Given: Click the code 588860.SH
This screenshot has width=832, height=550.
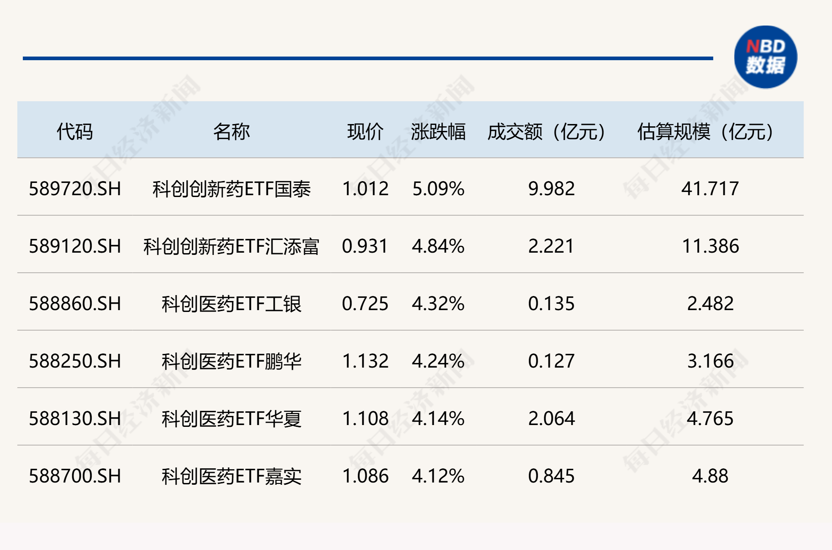Looking at the screenshot, I should 75,304.
